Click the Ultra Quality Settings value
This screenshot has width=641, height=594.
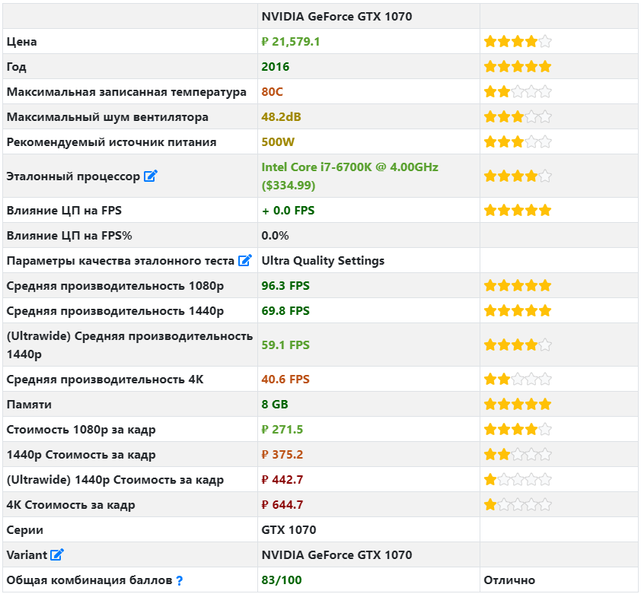click(x=323, y=261)
